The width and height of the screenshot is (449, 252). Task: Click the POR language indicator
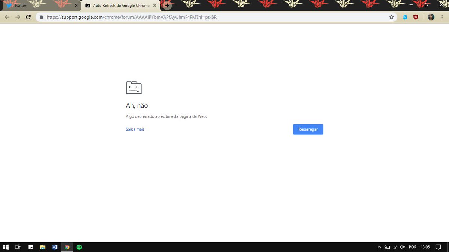tap(413, 247)
